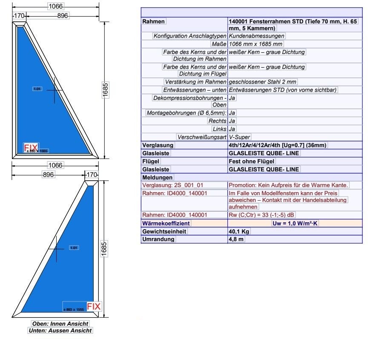
Task: Select 'Promotion: Kein Aufpreis für die Warme Kante.'
Action: point(288,185)
